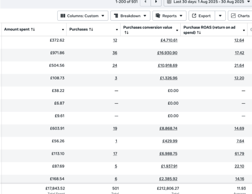Open the Last 30 days date range picker
This screenshot has width=252, height=194.
pos(208,2)
